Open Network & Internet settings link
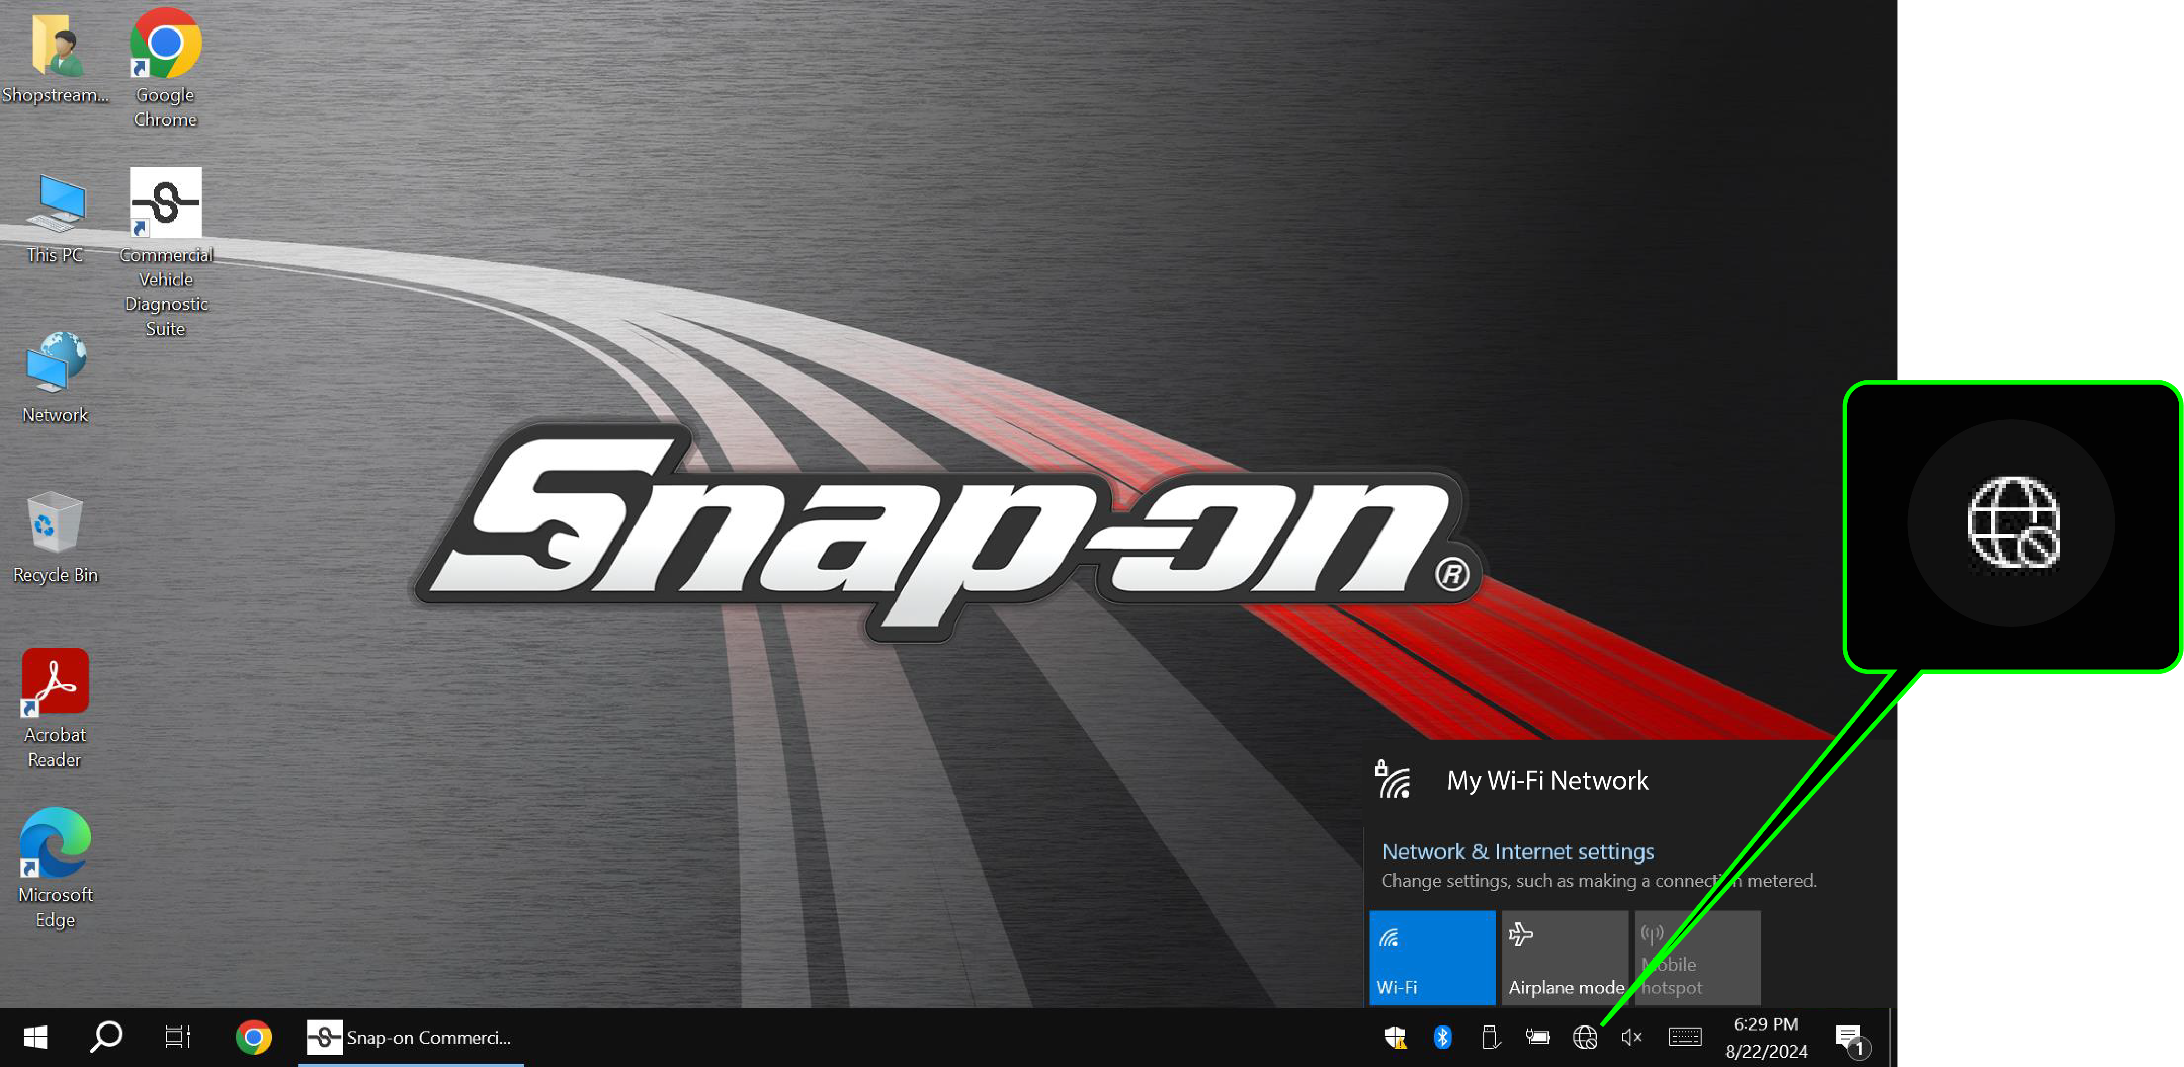Viewport: 2184px width, 1067px height. click(x=1518, y=851)
